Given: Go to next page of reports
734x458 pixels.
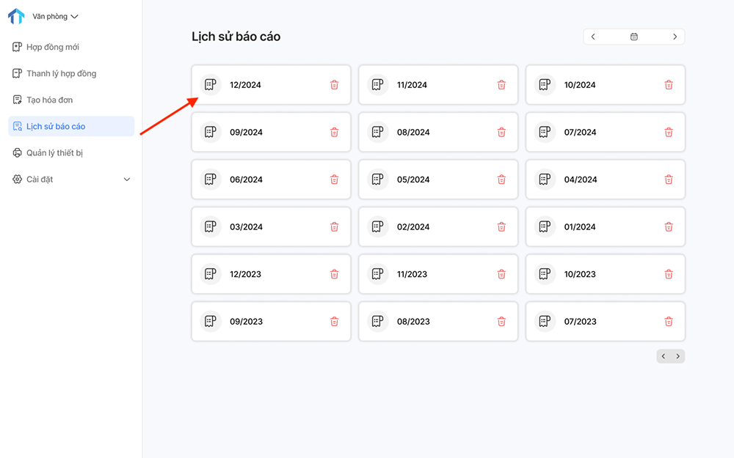Looking at the screenshot, I should click(678, 356).
